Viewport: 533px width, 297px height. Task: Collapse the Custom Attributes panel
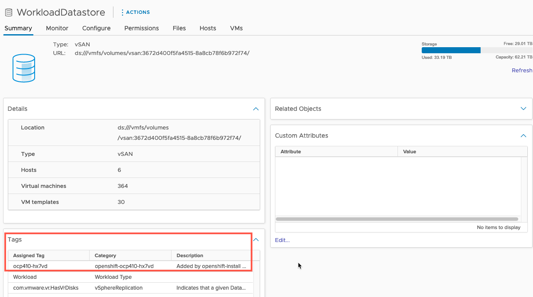523,136
